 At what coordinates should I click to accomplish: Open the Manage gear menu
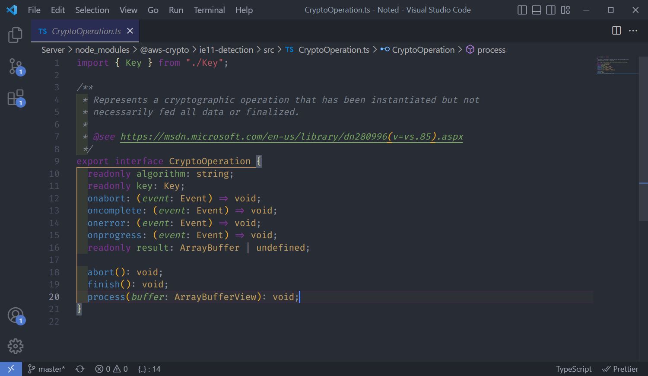[x=16, y=346]
